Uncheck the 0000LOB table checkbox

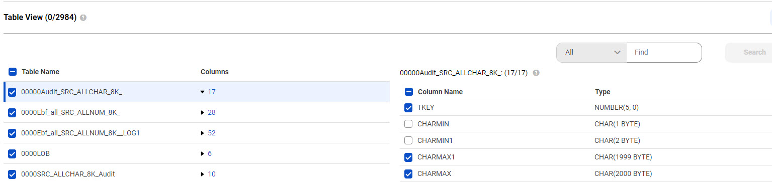(x=13, y=153)
